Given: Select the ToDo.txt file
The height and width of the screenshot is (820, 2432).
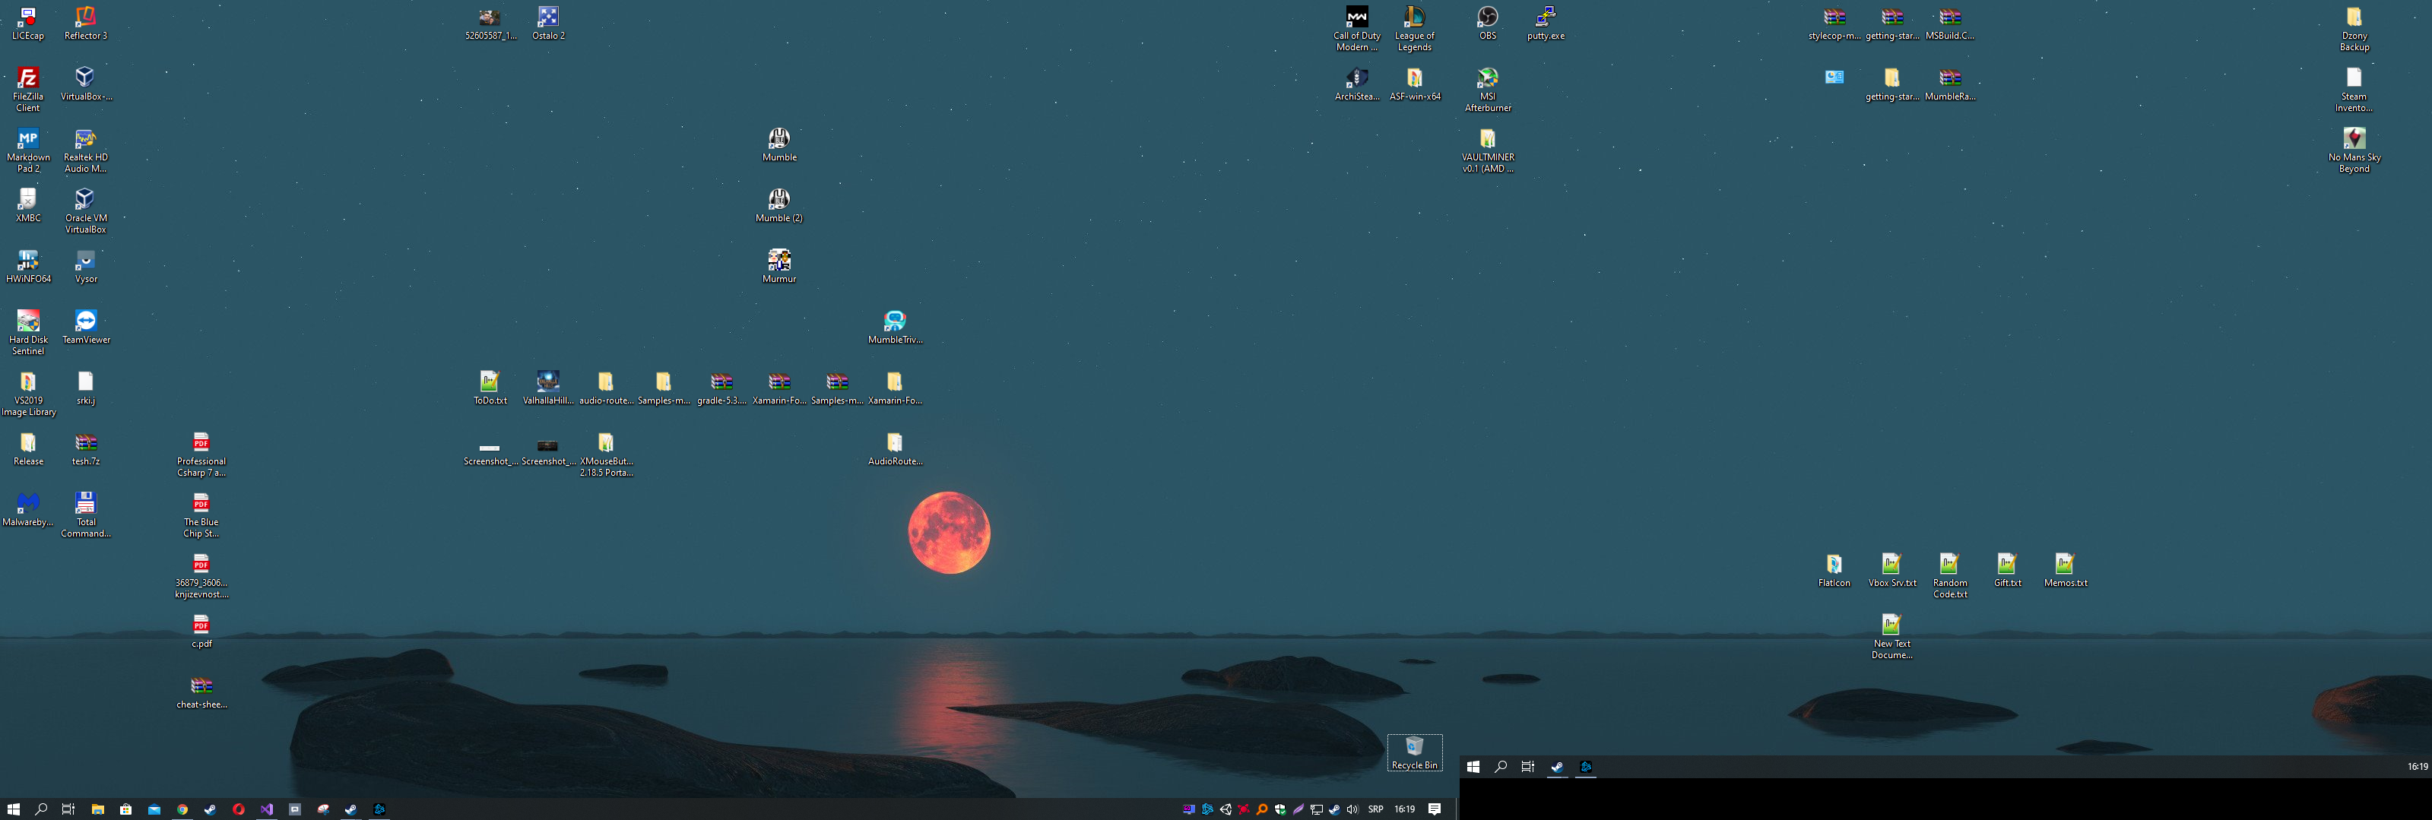Looking at the screenshot, I should 489,388.
